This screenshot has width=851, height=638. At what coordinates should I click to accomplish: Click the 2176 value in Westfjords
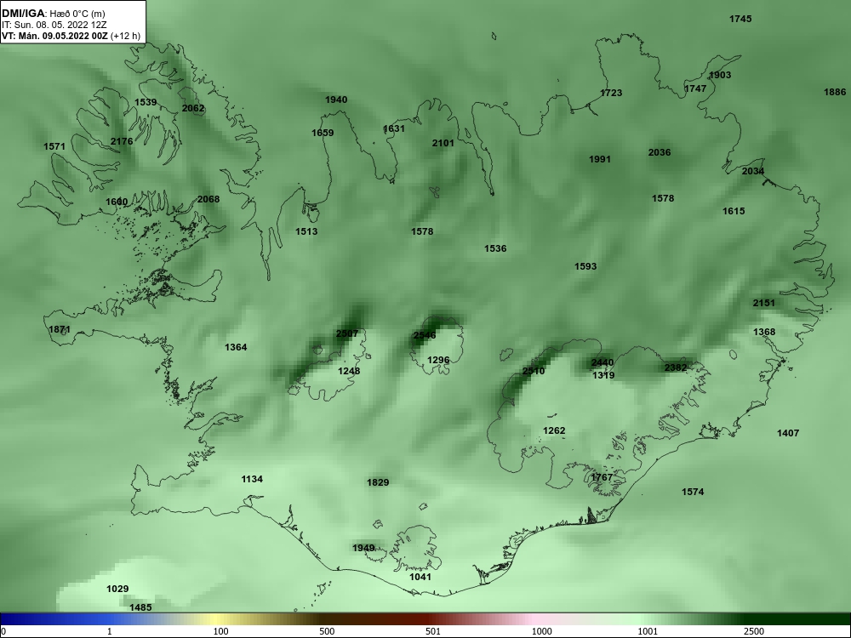(122, 141)
